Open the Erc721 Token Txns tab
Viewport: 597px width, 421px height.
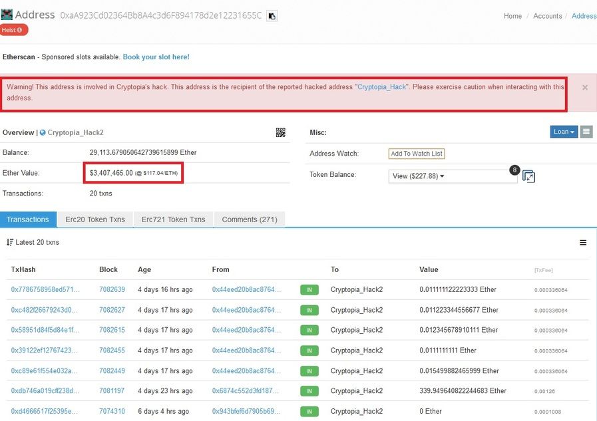pyautogui.click(x=173, y=219)
